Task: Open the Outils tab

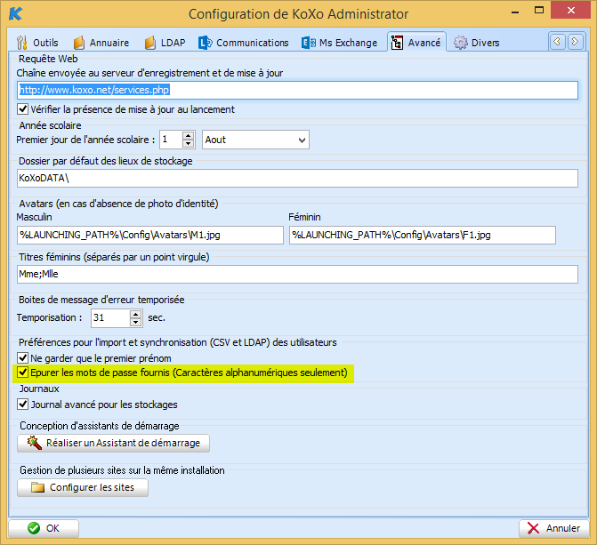Action: point(37,43)
